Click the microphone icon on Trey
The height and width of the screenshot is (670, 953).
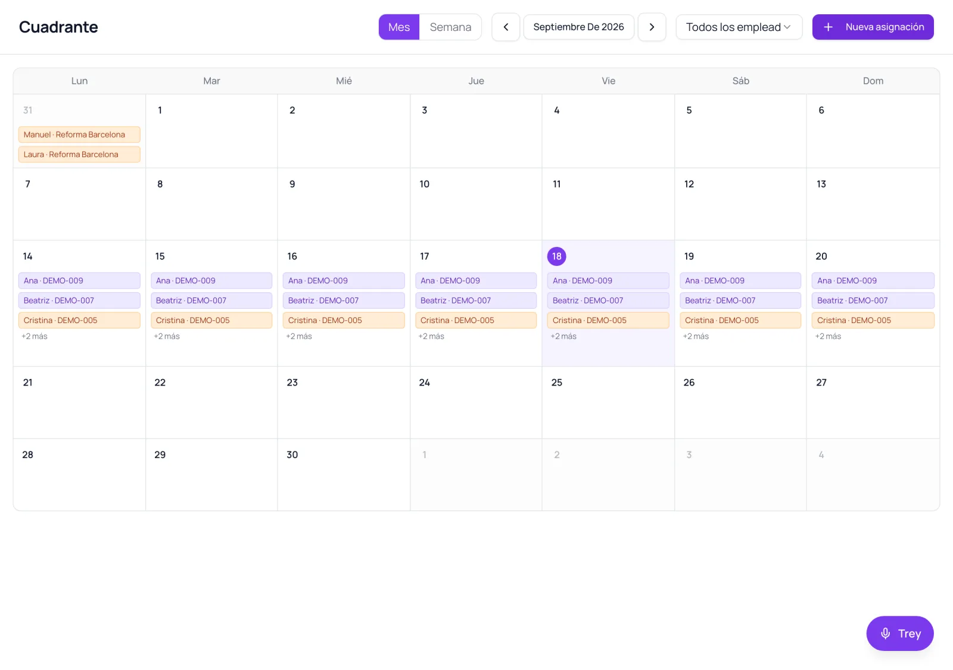click(885, 633)
